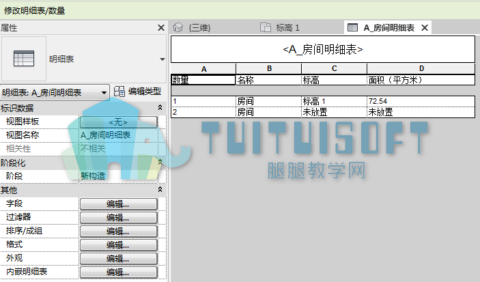
Task: Open the 过滤器 编辑 button
Action: pyautogui.click(x=119, y=218)
